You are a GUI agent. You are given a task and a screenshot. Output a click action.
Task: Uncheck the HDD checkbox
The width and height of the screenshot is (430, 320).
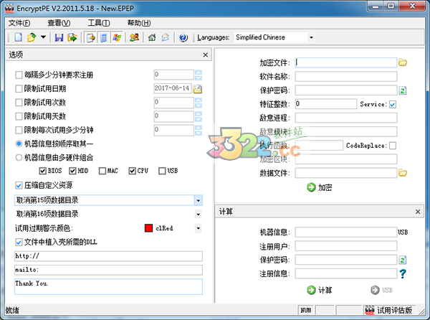72,171
